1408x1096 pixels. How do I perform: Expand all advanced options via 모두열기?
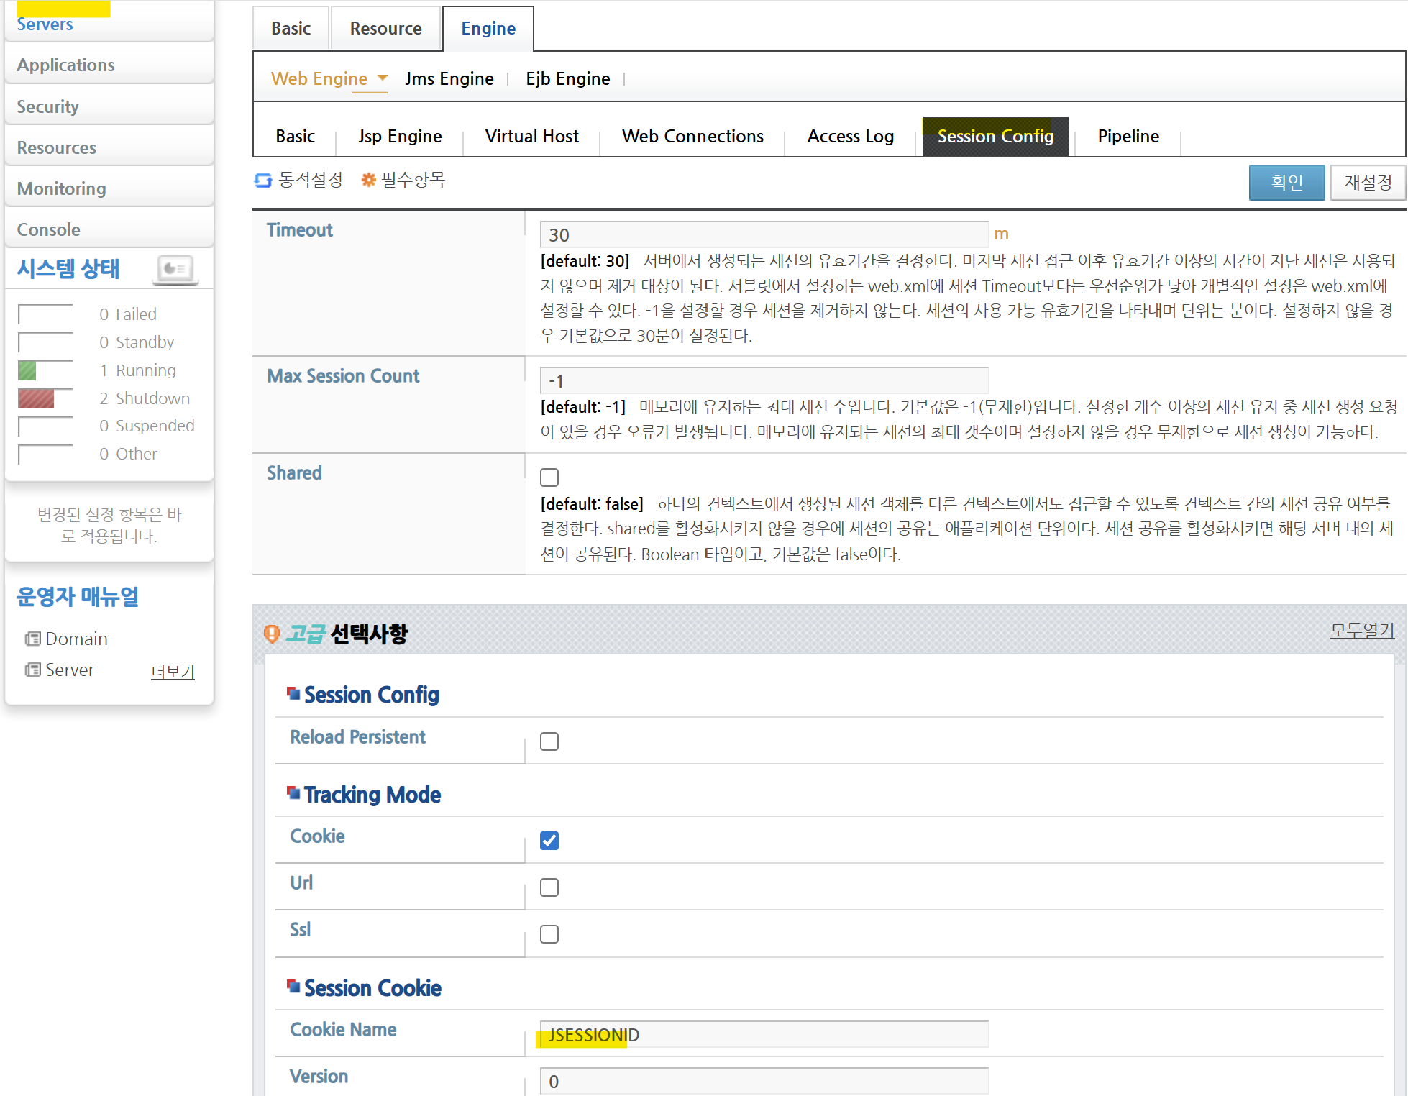[x=1362, y=631]
